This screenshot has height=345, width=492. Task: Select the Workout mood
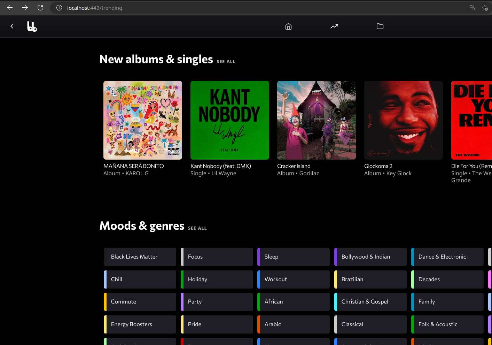coord(294,279)
